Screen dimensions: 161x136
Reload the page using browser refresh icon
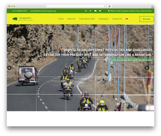click(x=105, y=6)
